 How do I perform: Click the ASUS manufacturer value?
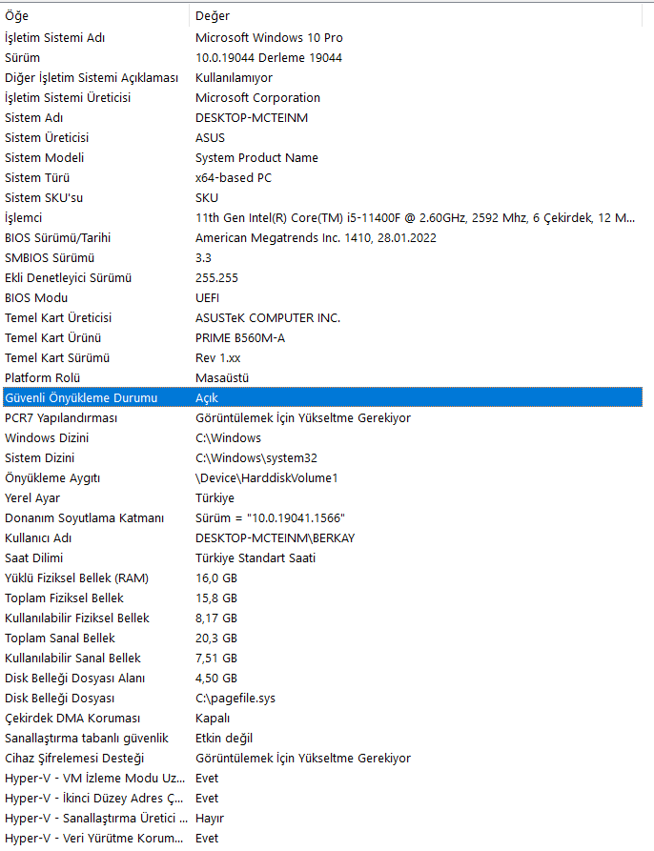210,138
